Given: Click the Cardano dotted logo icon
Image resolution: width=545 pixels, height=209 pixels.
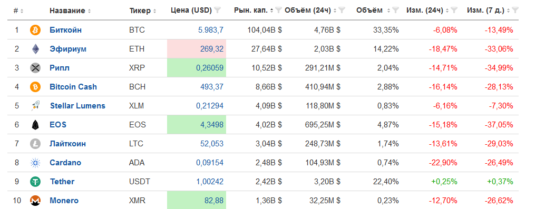Looking at the screenshot, I should tap(35, 163).
